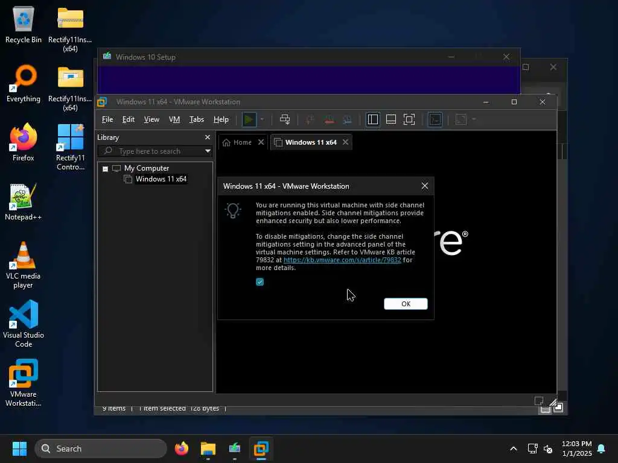This screenshot has height=463, width=618.
Task: Toggle the Show Library sidebar icon
Action: [x=373, y=119]
